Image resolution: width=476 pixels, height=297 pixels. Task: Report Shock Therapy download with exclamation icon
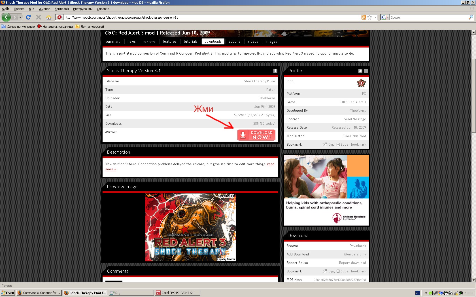point(275,71)
